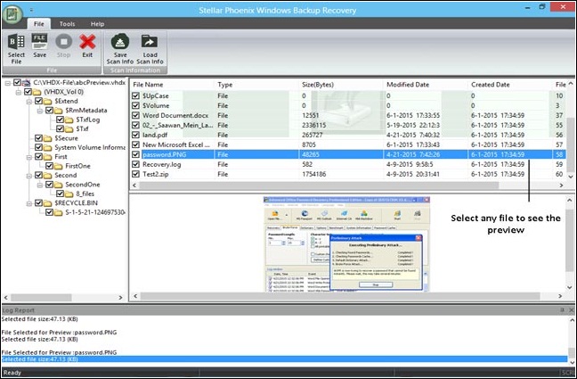Collapse the SecondOne folder node
577x379 pixels.
point(40,185)
